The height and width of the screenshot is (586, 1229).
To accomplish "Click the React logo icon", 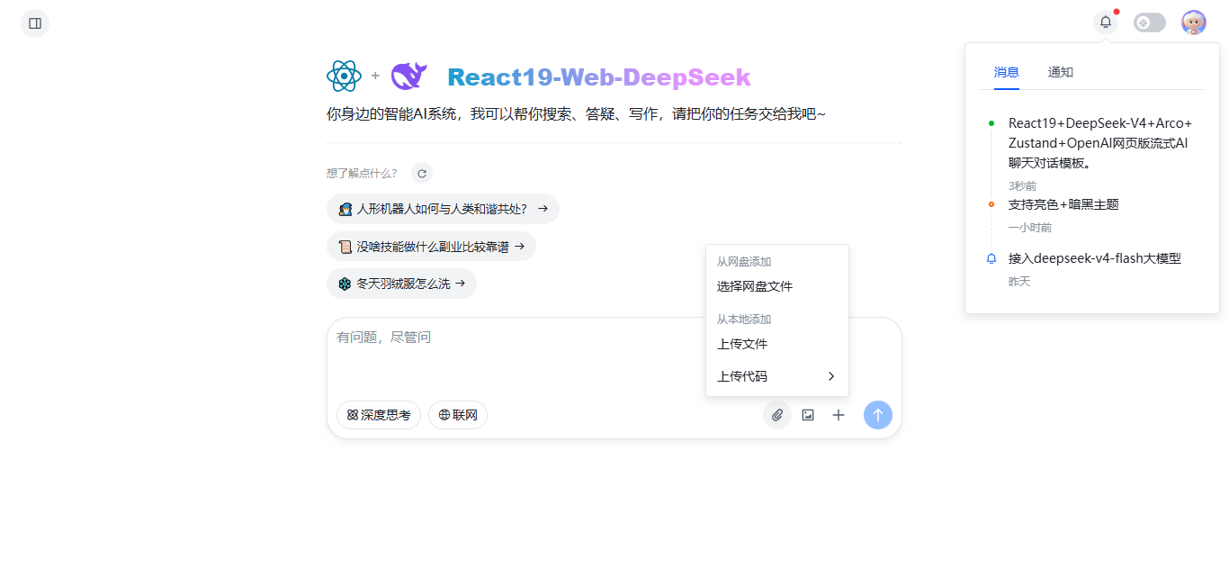I will pos(344,77).
